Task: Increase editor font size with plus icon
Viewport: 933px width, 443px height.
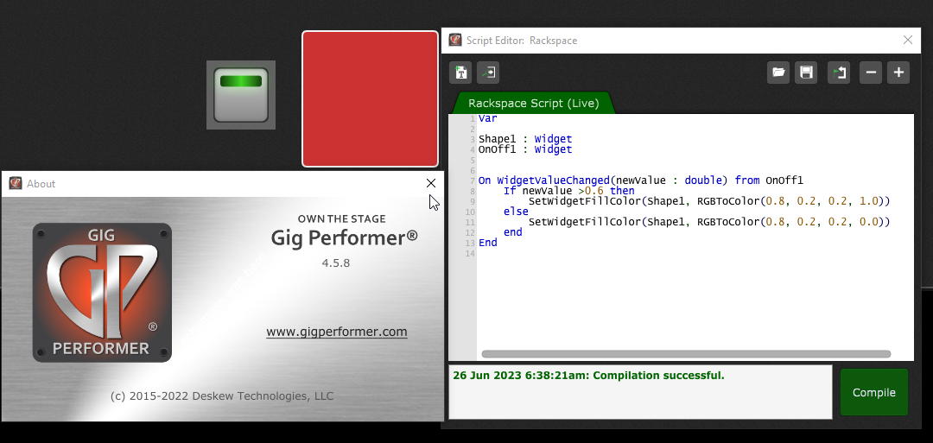Action: (x=898, y=73)
